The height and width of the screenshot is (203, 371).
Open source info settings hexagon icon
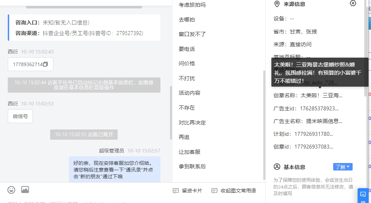[353, 3]
